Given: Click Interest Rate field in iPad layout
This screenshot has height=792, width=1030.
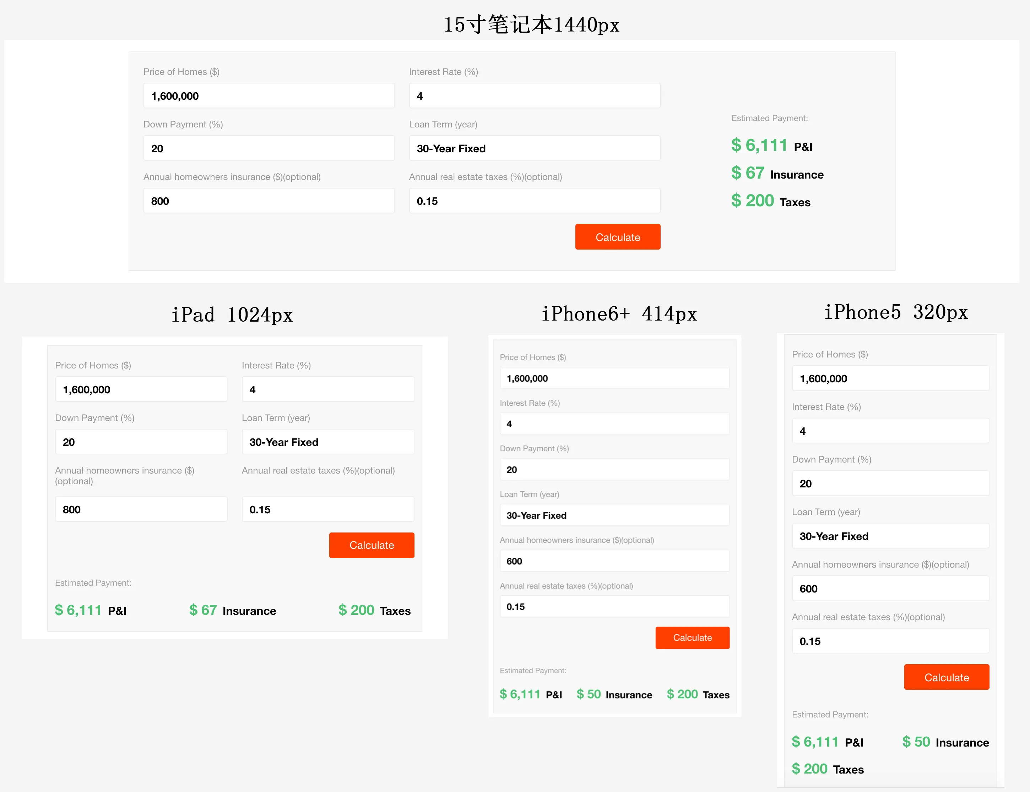Looking at the screenshot, I should 328,389.
